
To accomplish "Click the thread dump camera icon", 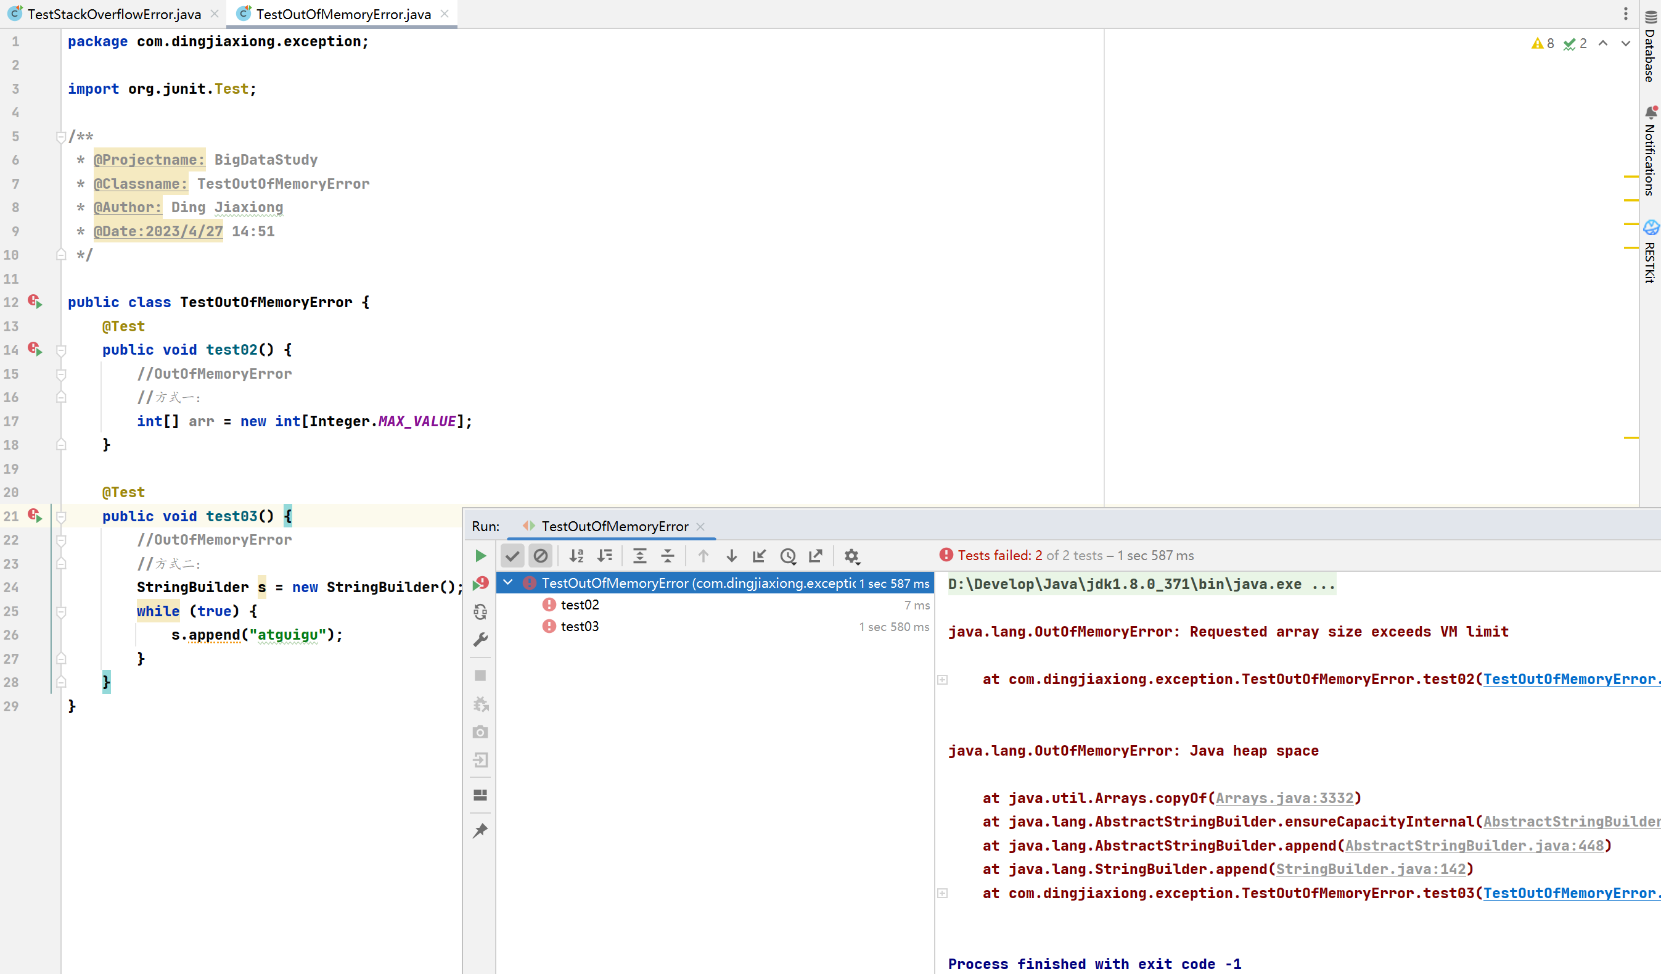I will tap(480, 732).
